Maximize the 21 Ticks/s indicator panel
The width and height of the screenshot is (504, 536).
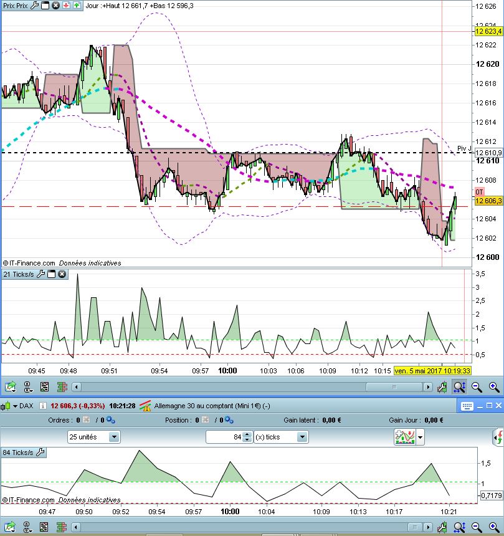coord(51,274)
